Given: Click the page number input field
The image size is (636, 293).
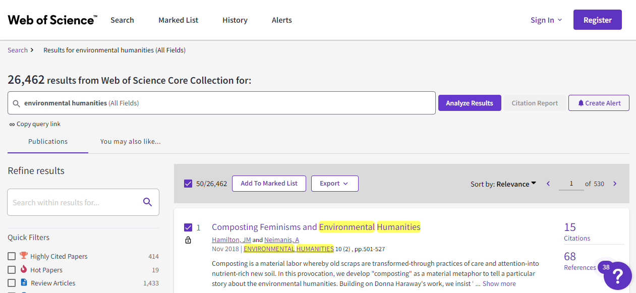Looking at the screenshot, I should (571, 184).
